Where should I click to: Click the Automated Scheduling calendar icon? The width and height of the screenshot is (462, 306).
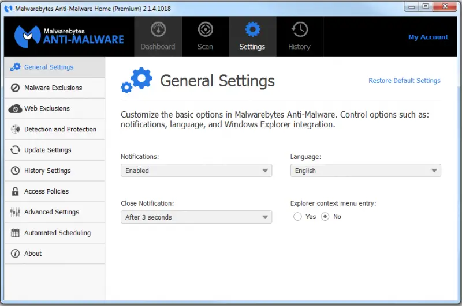tap(15, 233)
